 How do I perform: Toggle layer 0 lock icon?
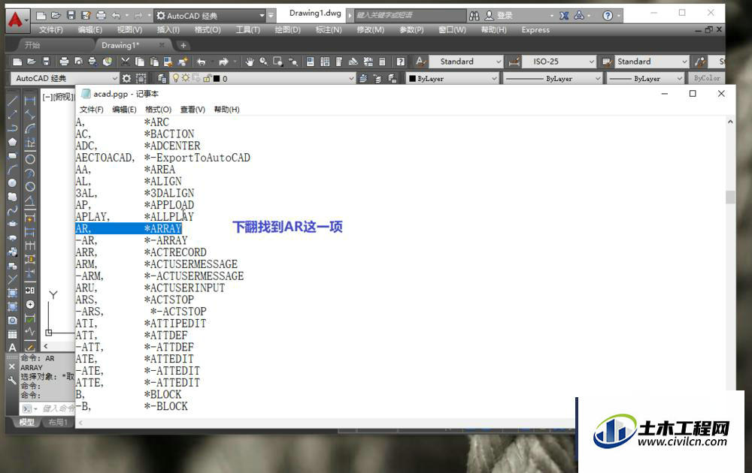pos(206,78)
